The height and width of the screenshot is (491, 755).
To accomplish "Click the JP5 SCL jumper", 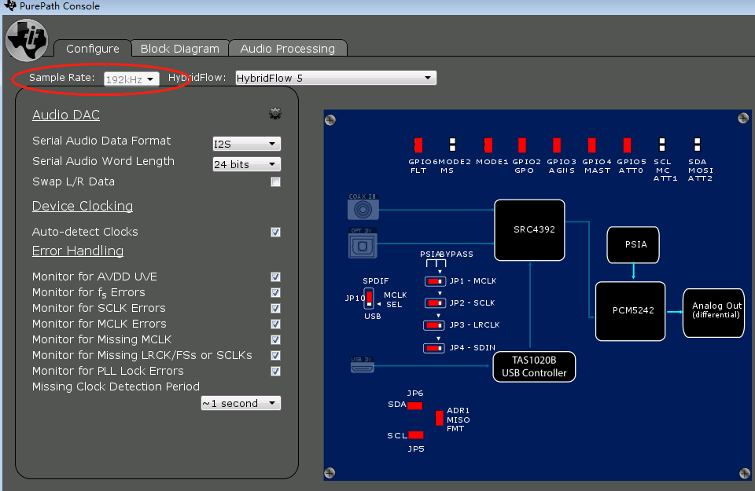I will click(416, 435).
